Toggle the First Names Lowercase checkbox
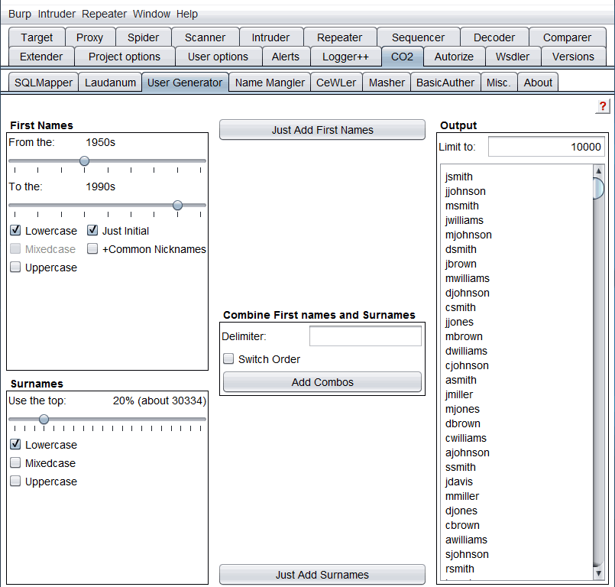The width and height of the screenshot is (615, 587). tap(15, 230)
